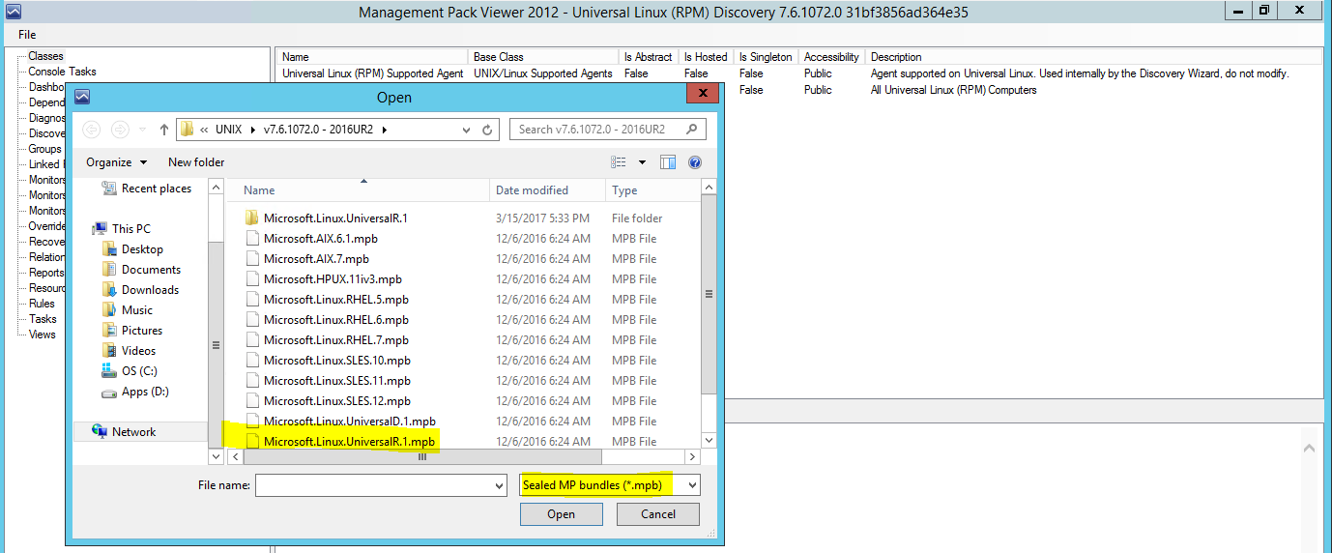Open the address bar previous locations dropdown
The image size is (1332, 553).
pos(467,130)
